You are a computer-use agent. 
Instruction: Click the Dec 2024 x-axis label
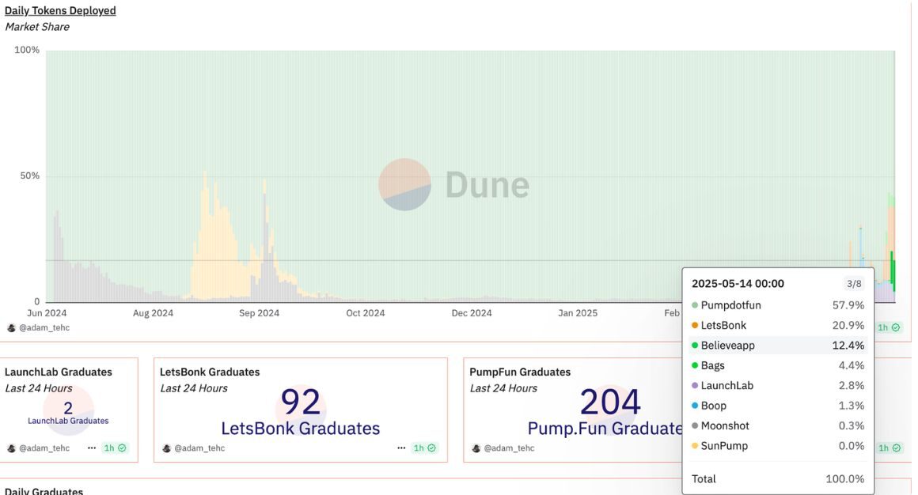[x=472, y=313]
